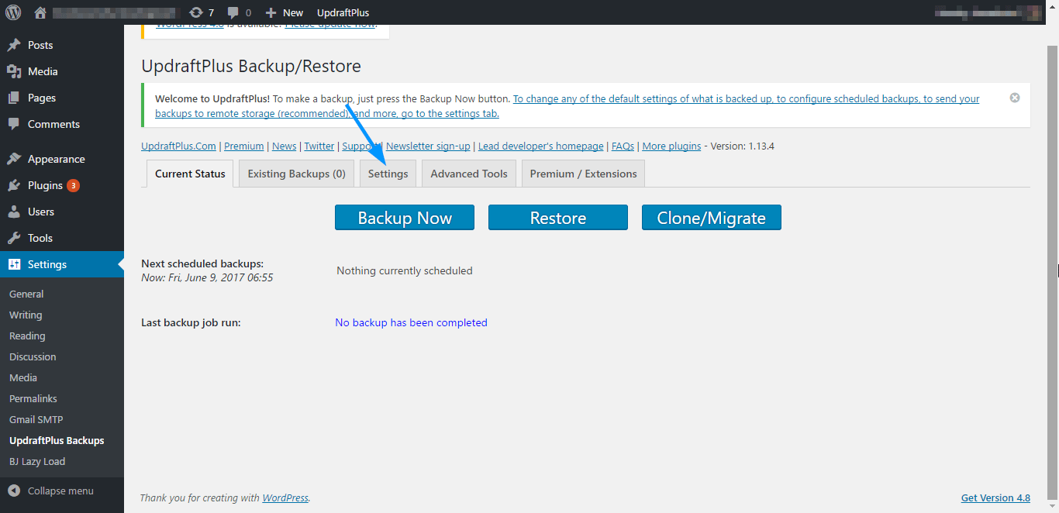The image size is (1059, 513).
Task: Open the Premium link
Action: coord(244,146)
